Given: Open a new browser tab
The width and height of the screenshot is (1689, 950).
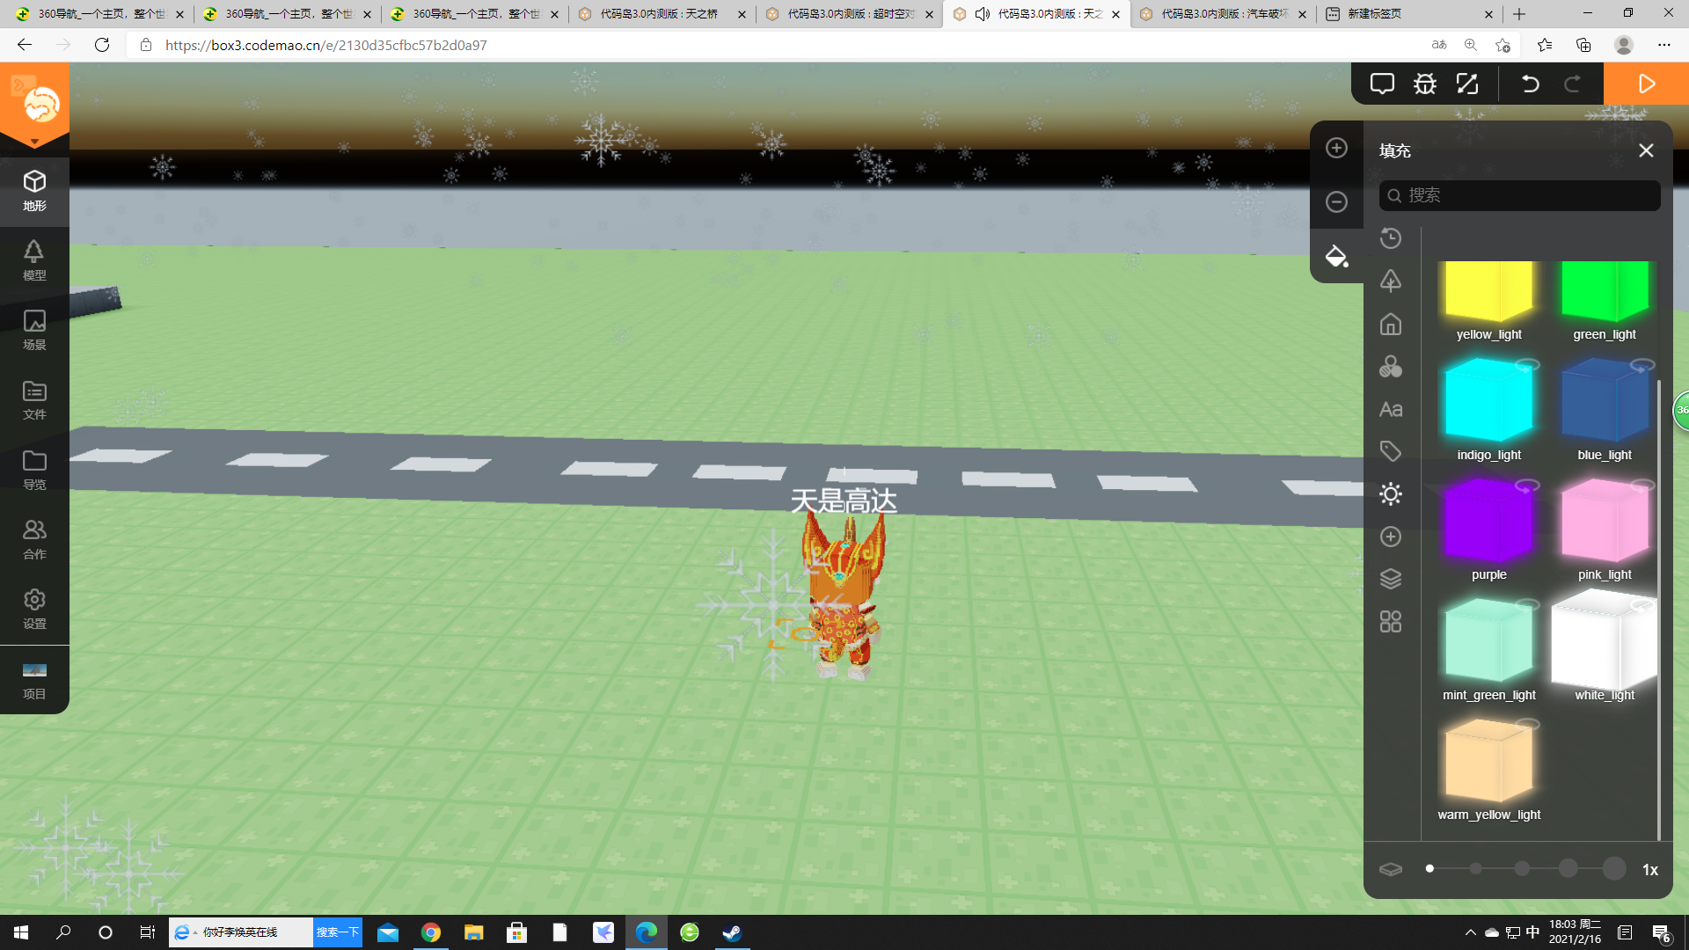Looking at the screenshot, I should click(x=1519, y=14).
